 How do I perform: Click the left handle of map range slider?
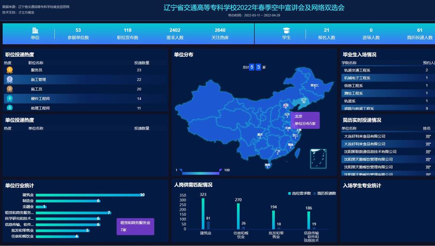point(181,171)
